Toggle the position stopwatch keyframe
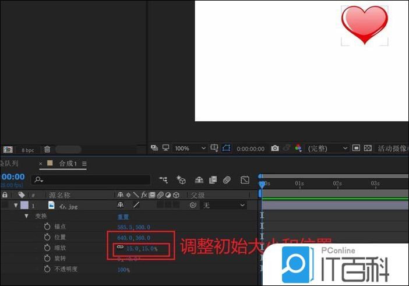Screen dimensions: 409x286 pyautogui.click(x=47, y=238)
